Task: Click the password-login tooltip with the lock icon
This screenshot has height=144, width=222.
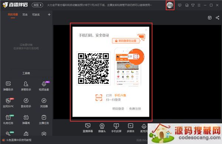Action: [126, 41]
